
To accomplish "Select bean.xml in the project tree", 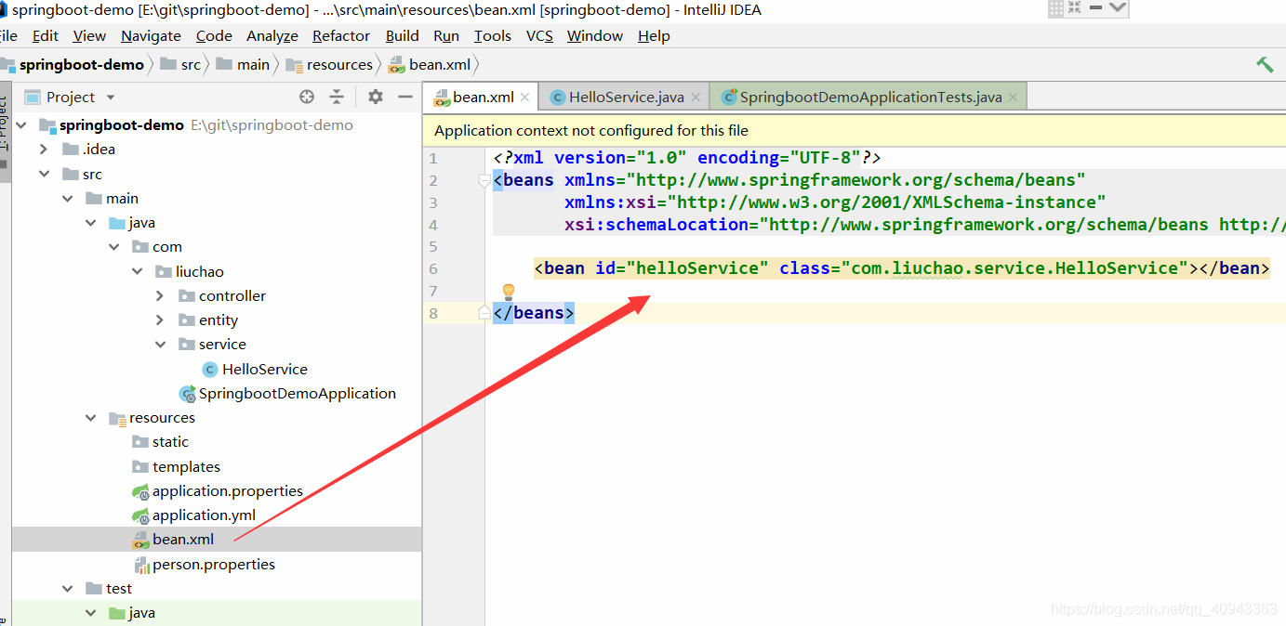I will 183,540.
